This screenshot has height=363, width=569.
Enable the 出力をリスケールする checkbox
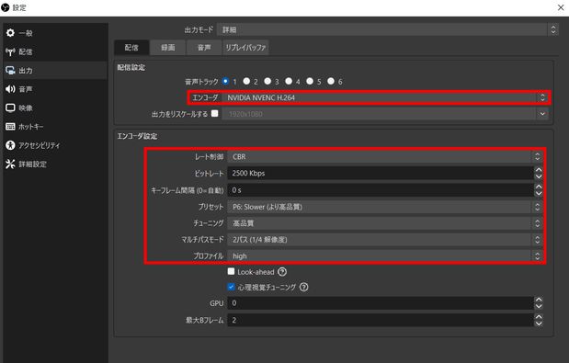click(215, 114)
